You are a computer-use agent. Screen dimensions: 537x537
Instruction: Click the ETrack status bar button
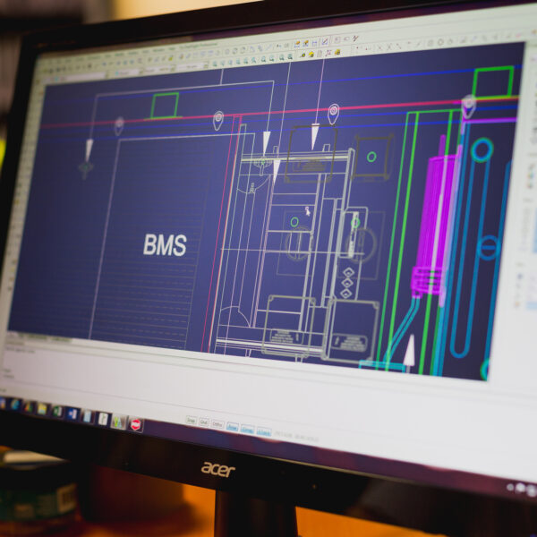[264, 432]
